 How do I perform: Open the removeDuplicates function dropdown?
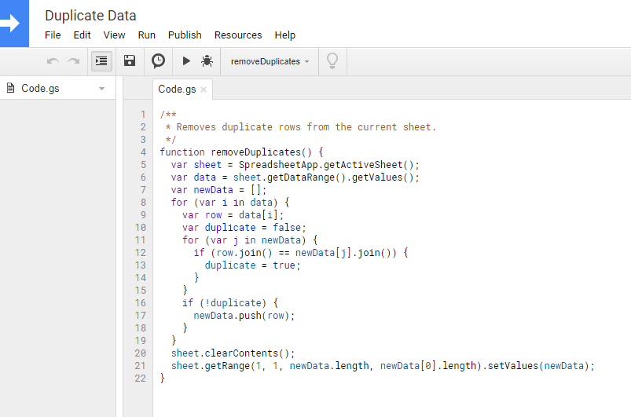click(x=270, y=61)
